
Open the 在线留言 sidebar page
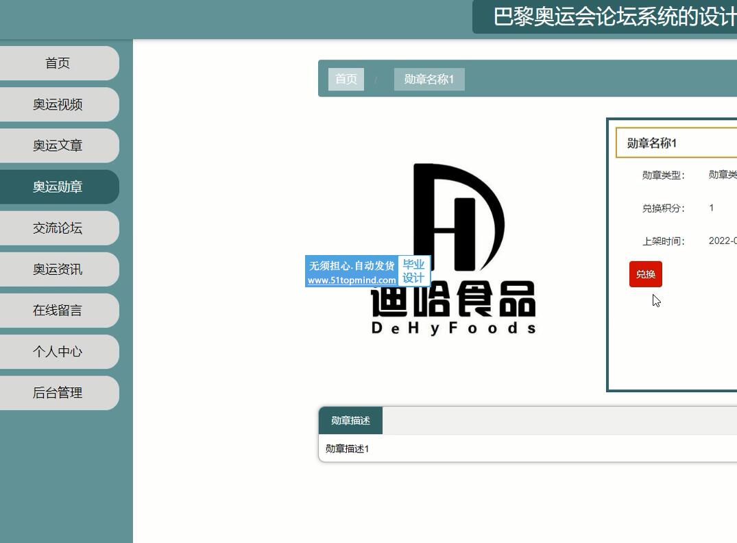58,311
